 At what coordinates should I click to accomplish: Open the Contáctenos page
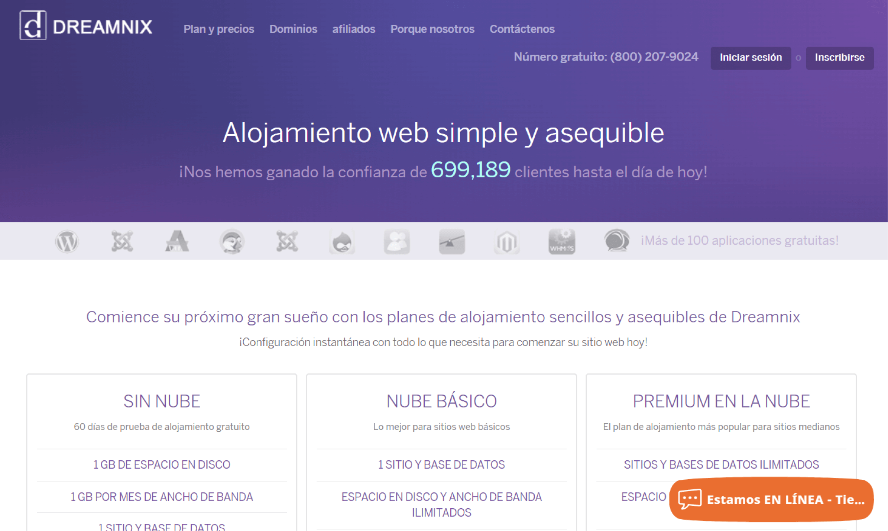click(522, 29)
